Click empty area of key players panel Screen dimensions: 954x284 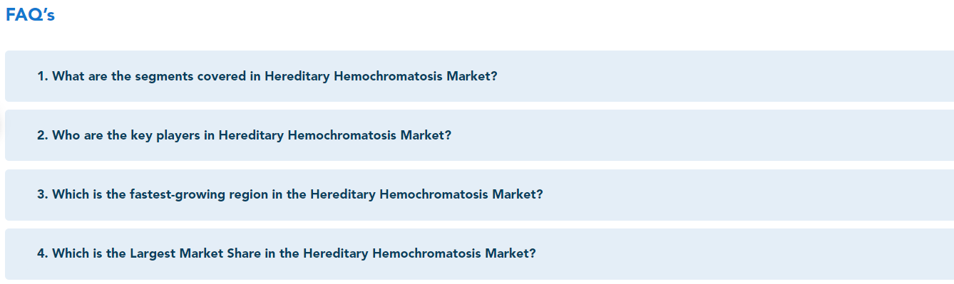[713, 135]
